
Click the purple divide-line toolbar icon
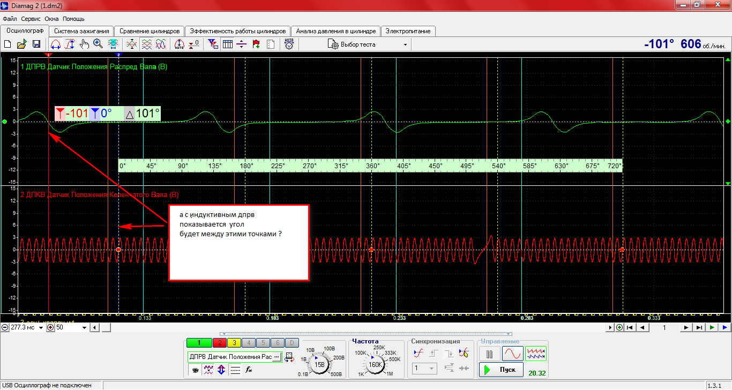tap(242, 44)
